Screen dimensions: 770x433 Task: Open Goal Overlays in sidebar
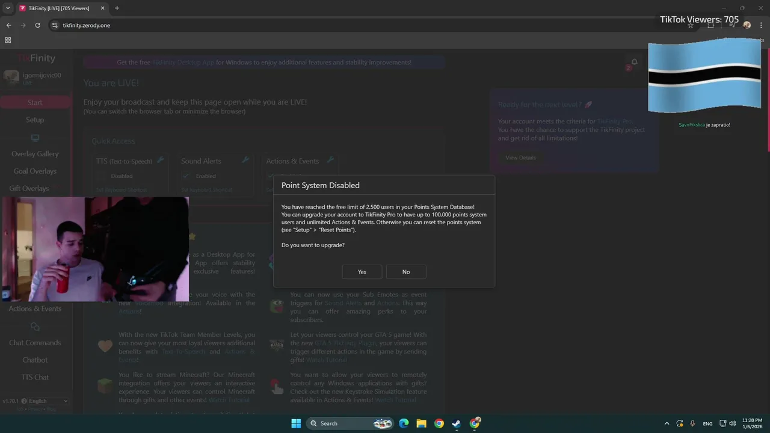click(x=35, y=171)
